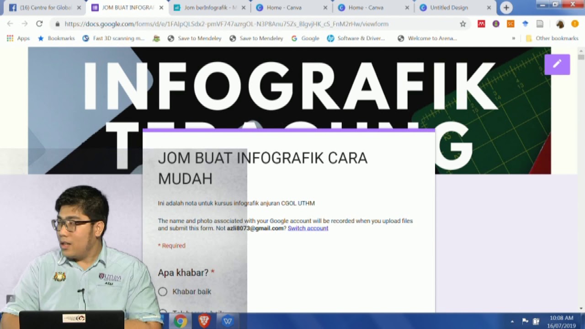Click the * Required text

point(172,246)
